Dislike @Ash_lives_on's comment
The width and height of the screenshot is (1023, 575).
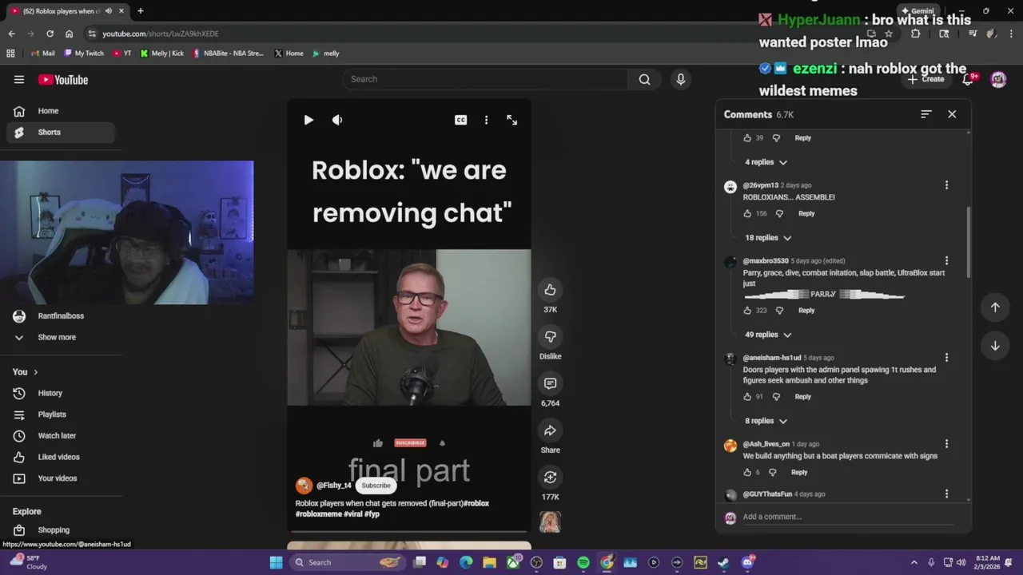[x=772, y=472]
